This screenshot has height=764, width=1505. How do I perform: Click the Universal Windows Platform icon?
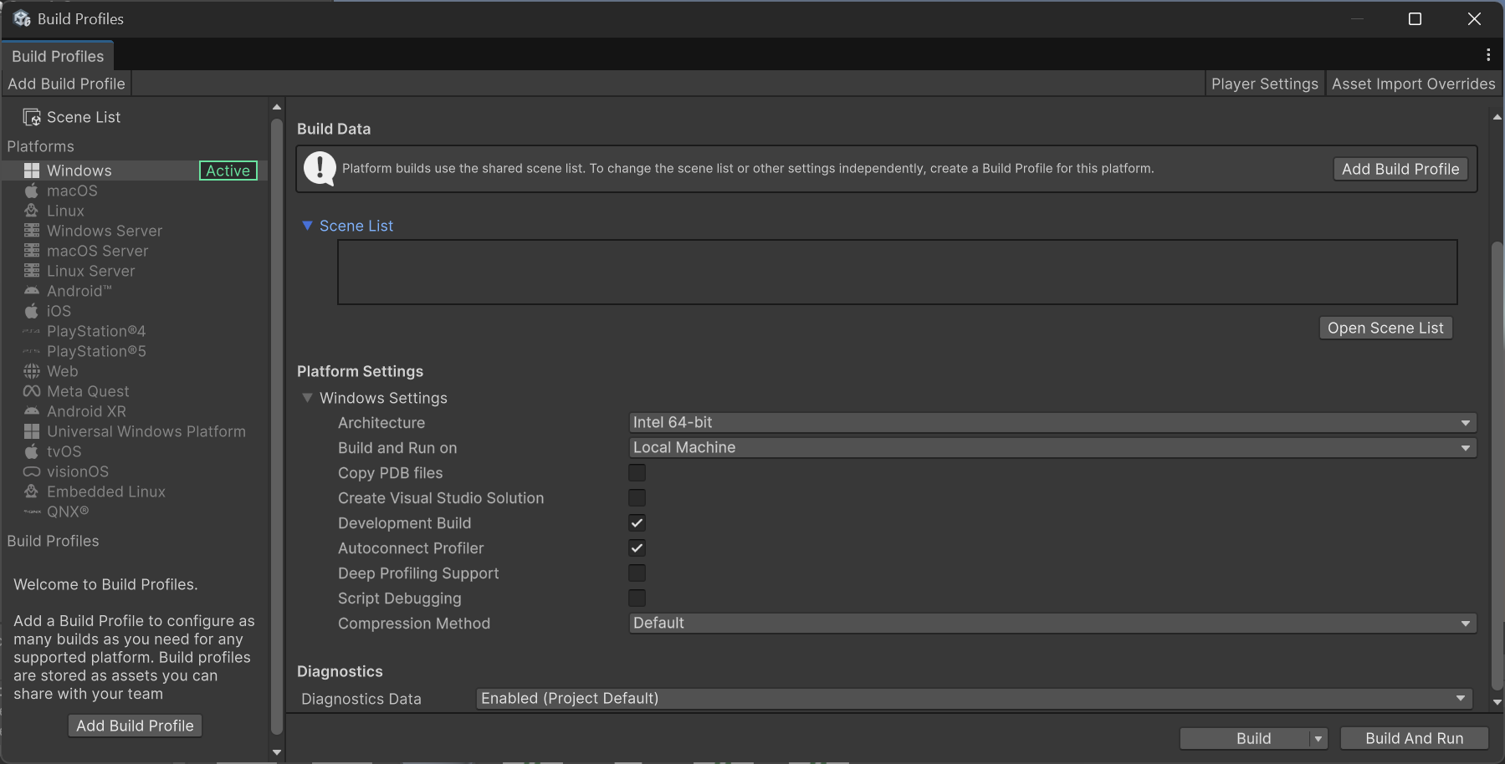click(32, 431)
